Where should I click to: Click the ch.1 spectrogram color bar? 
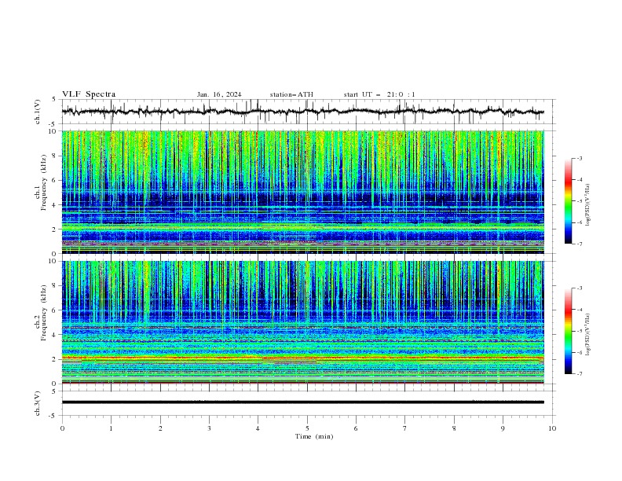[x=568, y=200]
